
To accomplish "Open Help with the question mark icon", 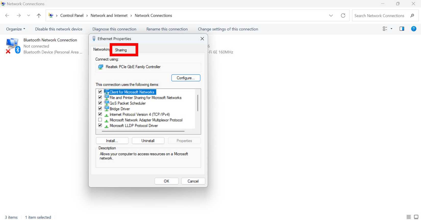I will [x=414, y=29].
